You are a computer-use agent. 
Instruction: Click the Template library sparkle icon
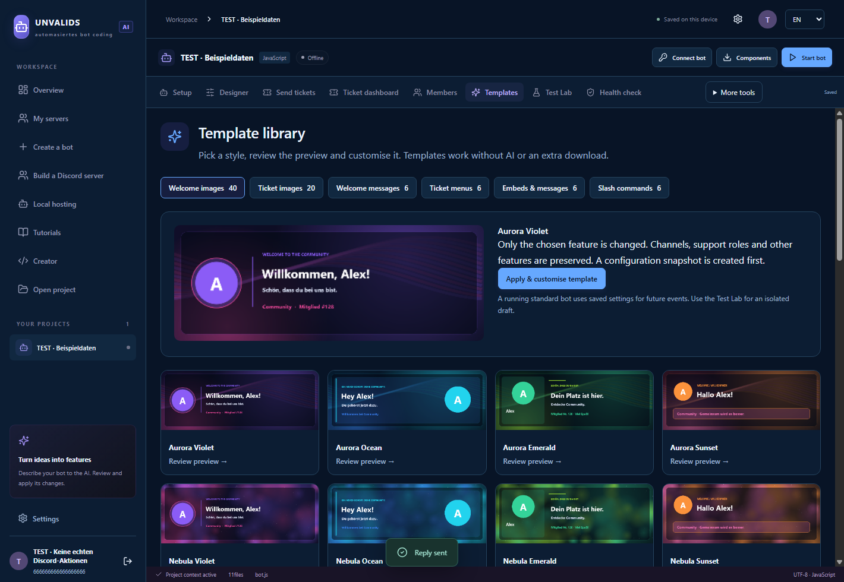[175, 137]
